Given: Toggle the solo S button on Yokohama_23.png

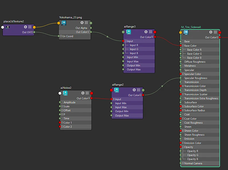Looking at the screenshot, I should point(82,23).
